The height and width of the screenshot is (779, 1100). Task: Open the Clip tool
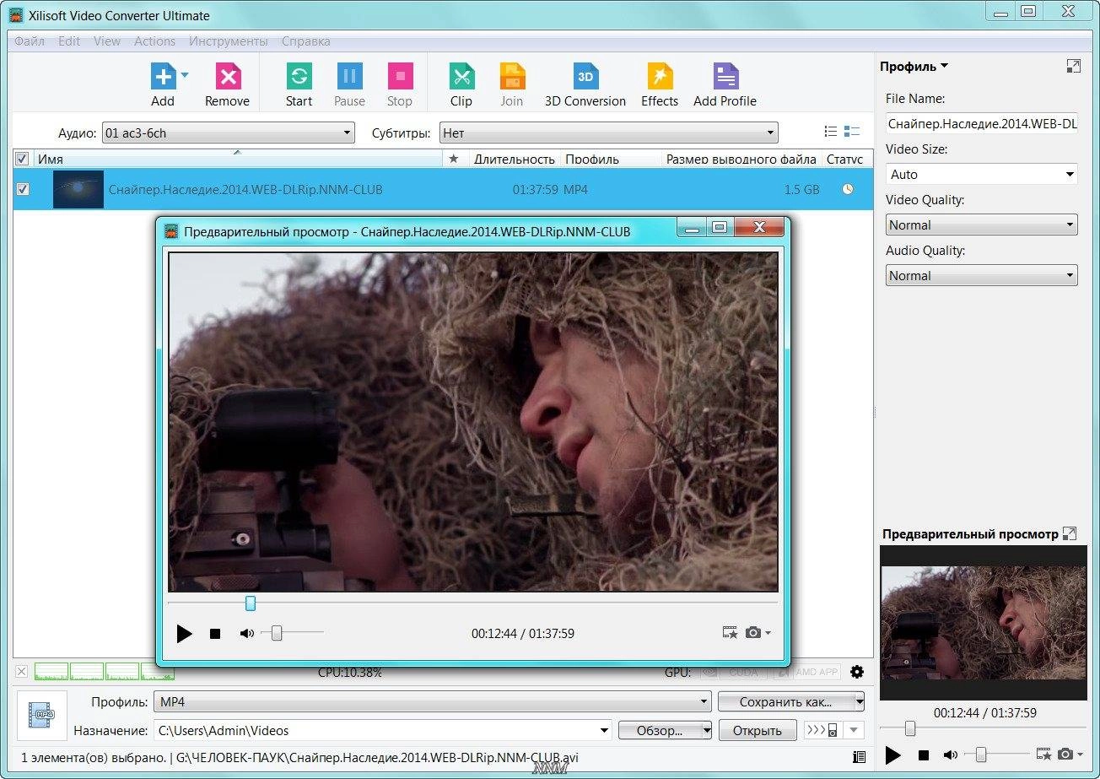coord(461,77)
